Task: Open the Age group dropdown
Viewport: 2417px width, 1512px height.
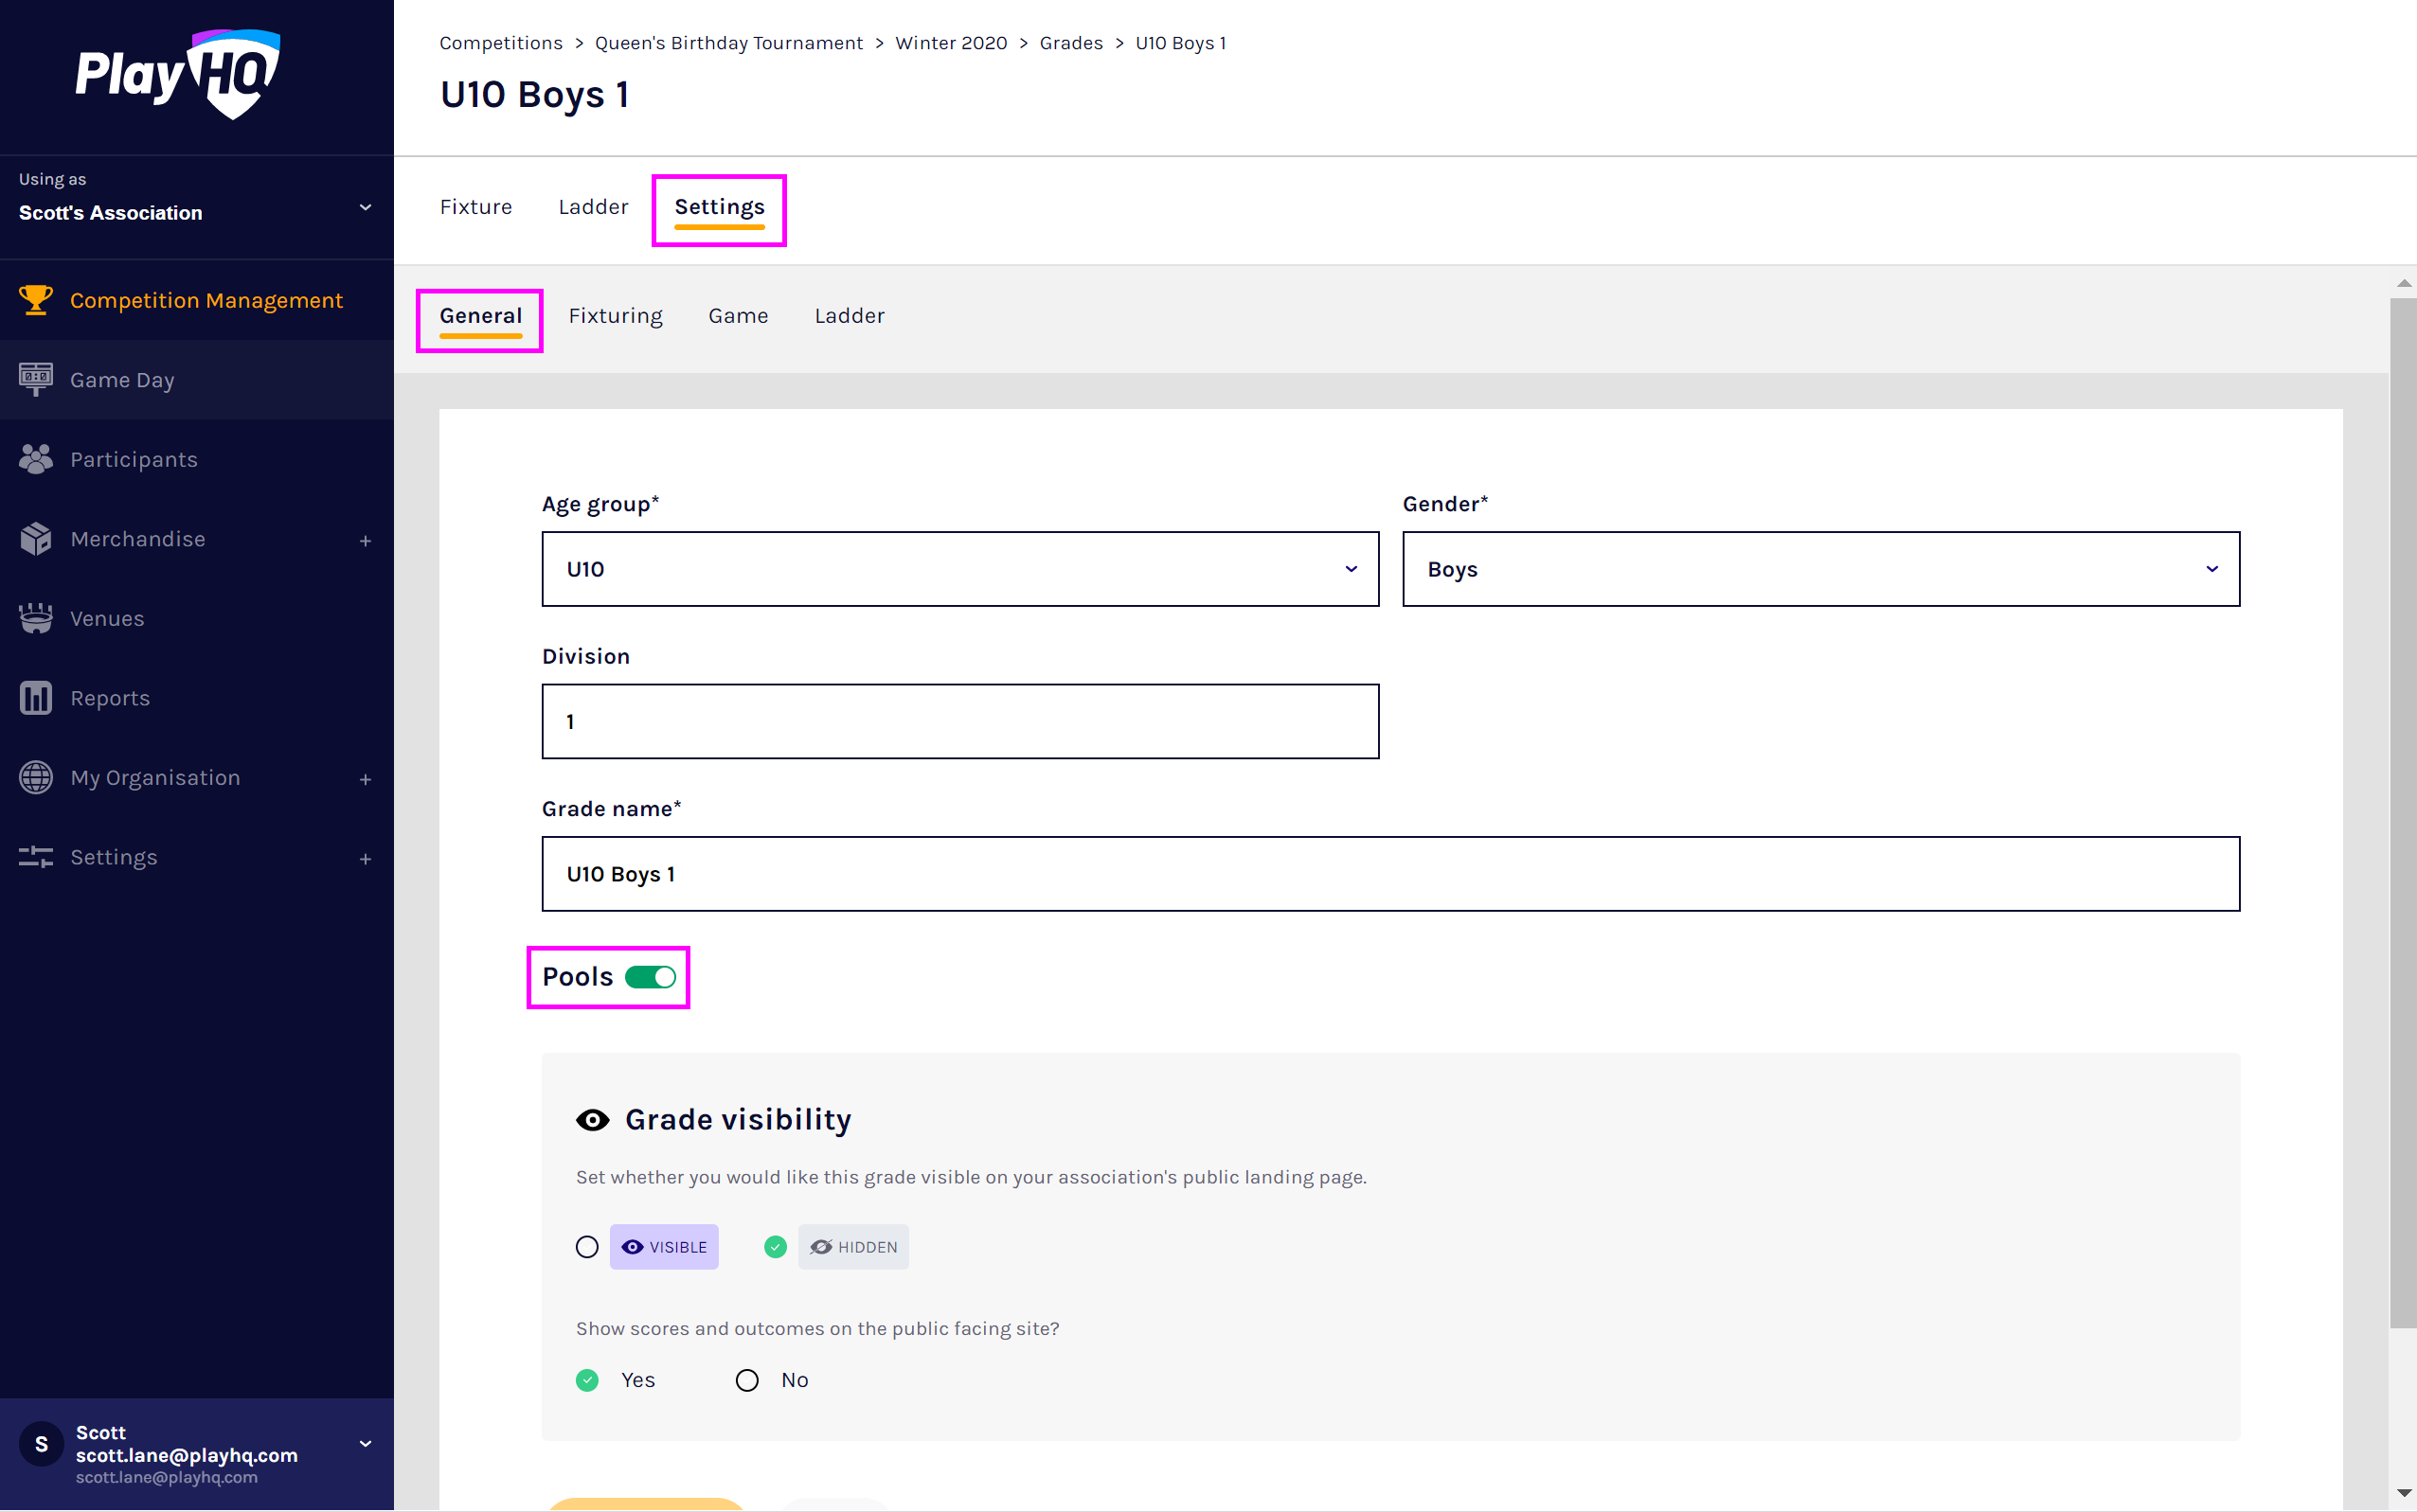Action: point(959,569)
